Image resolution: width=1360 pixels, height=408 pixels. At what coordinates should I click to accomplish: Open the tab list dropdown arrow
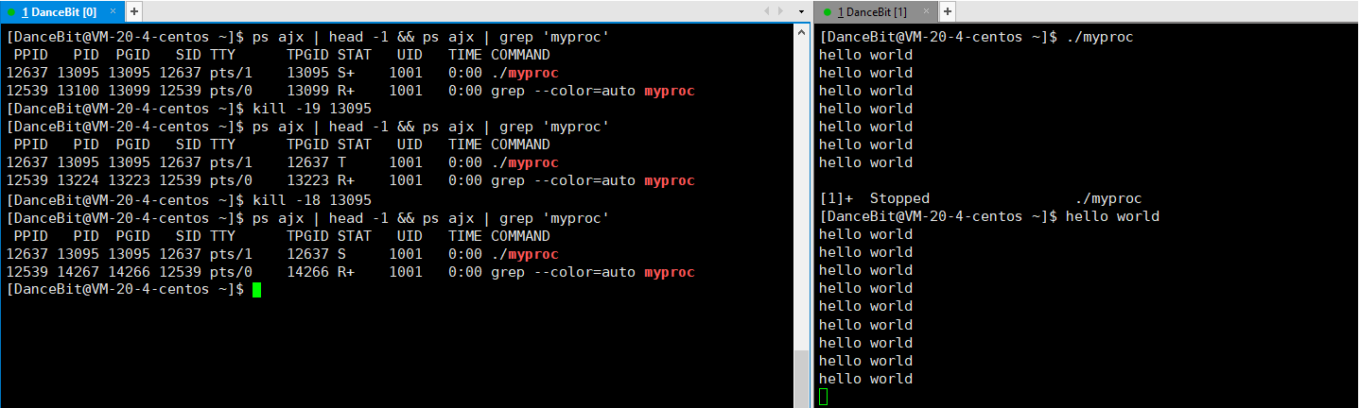tap(801, 11)
